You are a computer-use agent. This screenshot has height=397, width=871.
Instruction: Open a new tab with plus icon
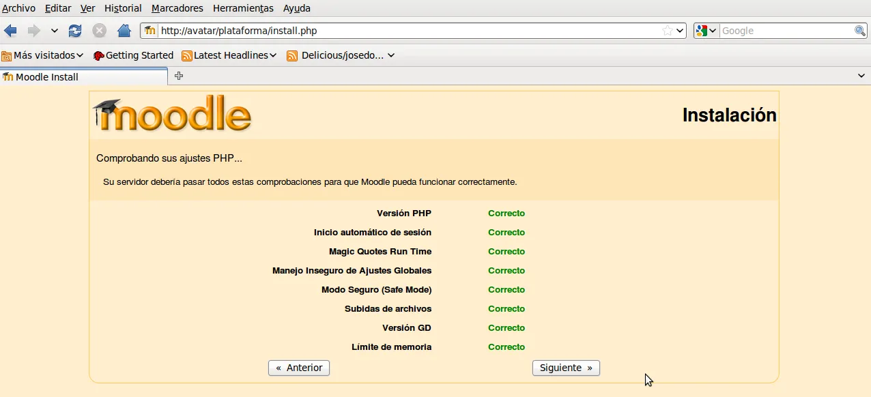179,76
